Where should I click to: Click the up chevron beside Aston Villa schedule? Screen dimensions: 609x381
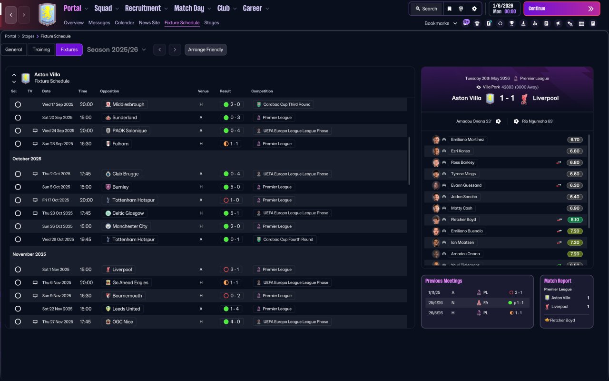[14, 75]
